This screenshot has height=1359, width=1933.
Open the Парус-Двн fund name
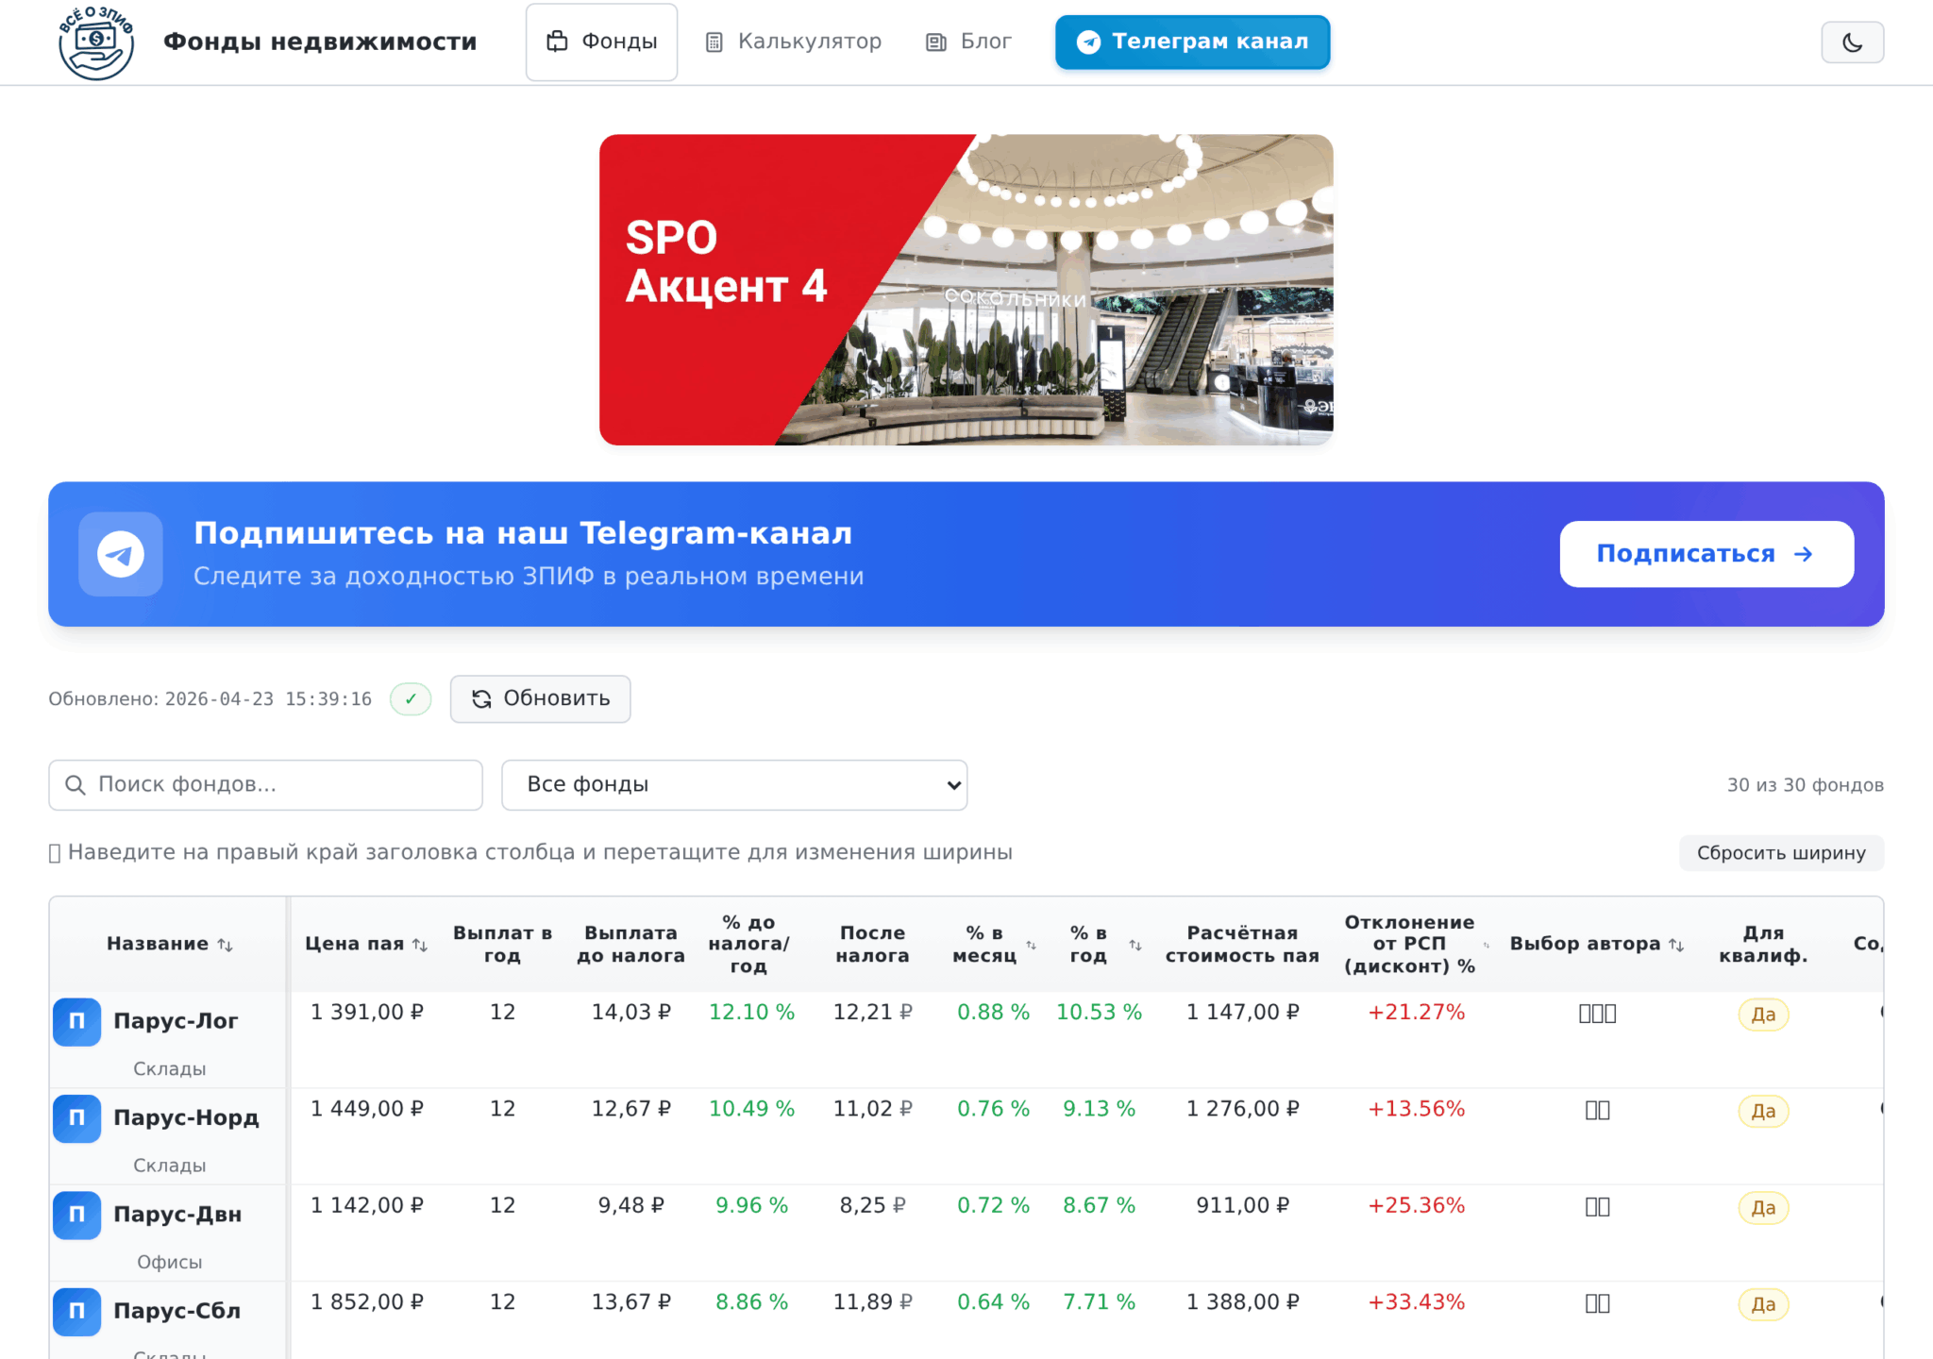(x=177, y=1215)
